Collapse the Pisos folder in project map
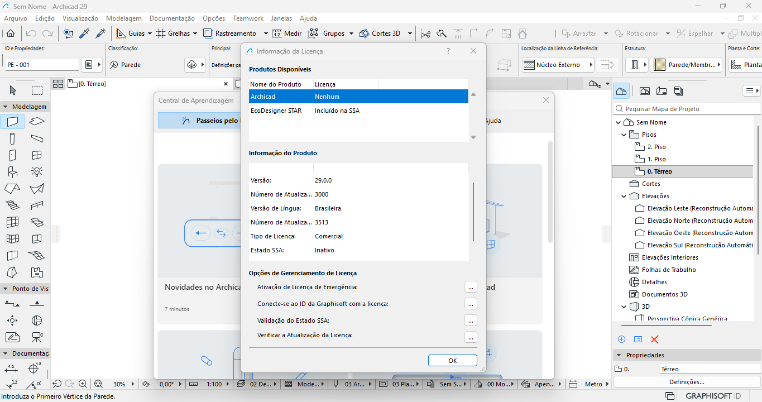The image size is (762, 402). (624, 135)
